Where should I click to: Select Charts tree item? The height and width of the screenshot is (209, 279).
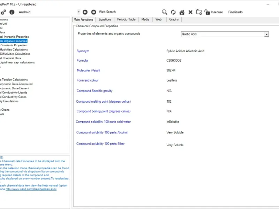[5, 110]
